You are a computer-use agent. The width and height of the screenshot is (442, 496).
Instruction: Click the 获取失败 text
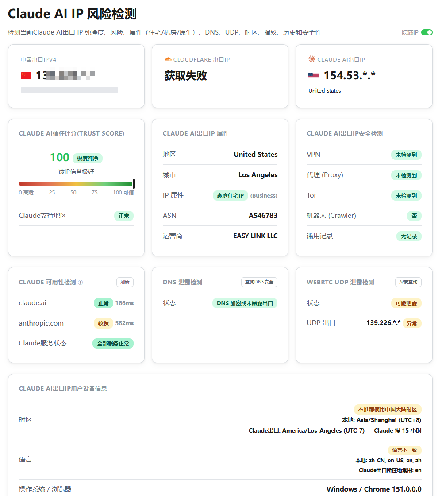tap(186, 76)
